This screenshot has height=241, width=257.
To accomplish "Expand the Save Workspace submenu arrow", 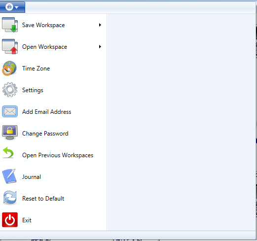I will (x=100, y=25).
